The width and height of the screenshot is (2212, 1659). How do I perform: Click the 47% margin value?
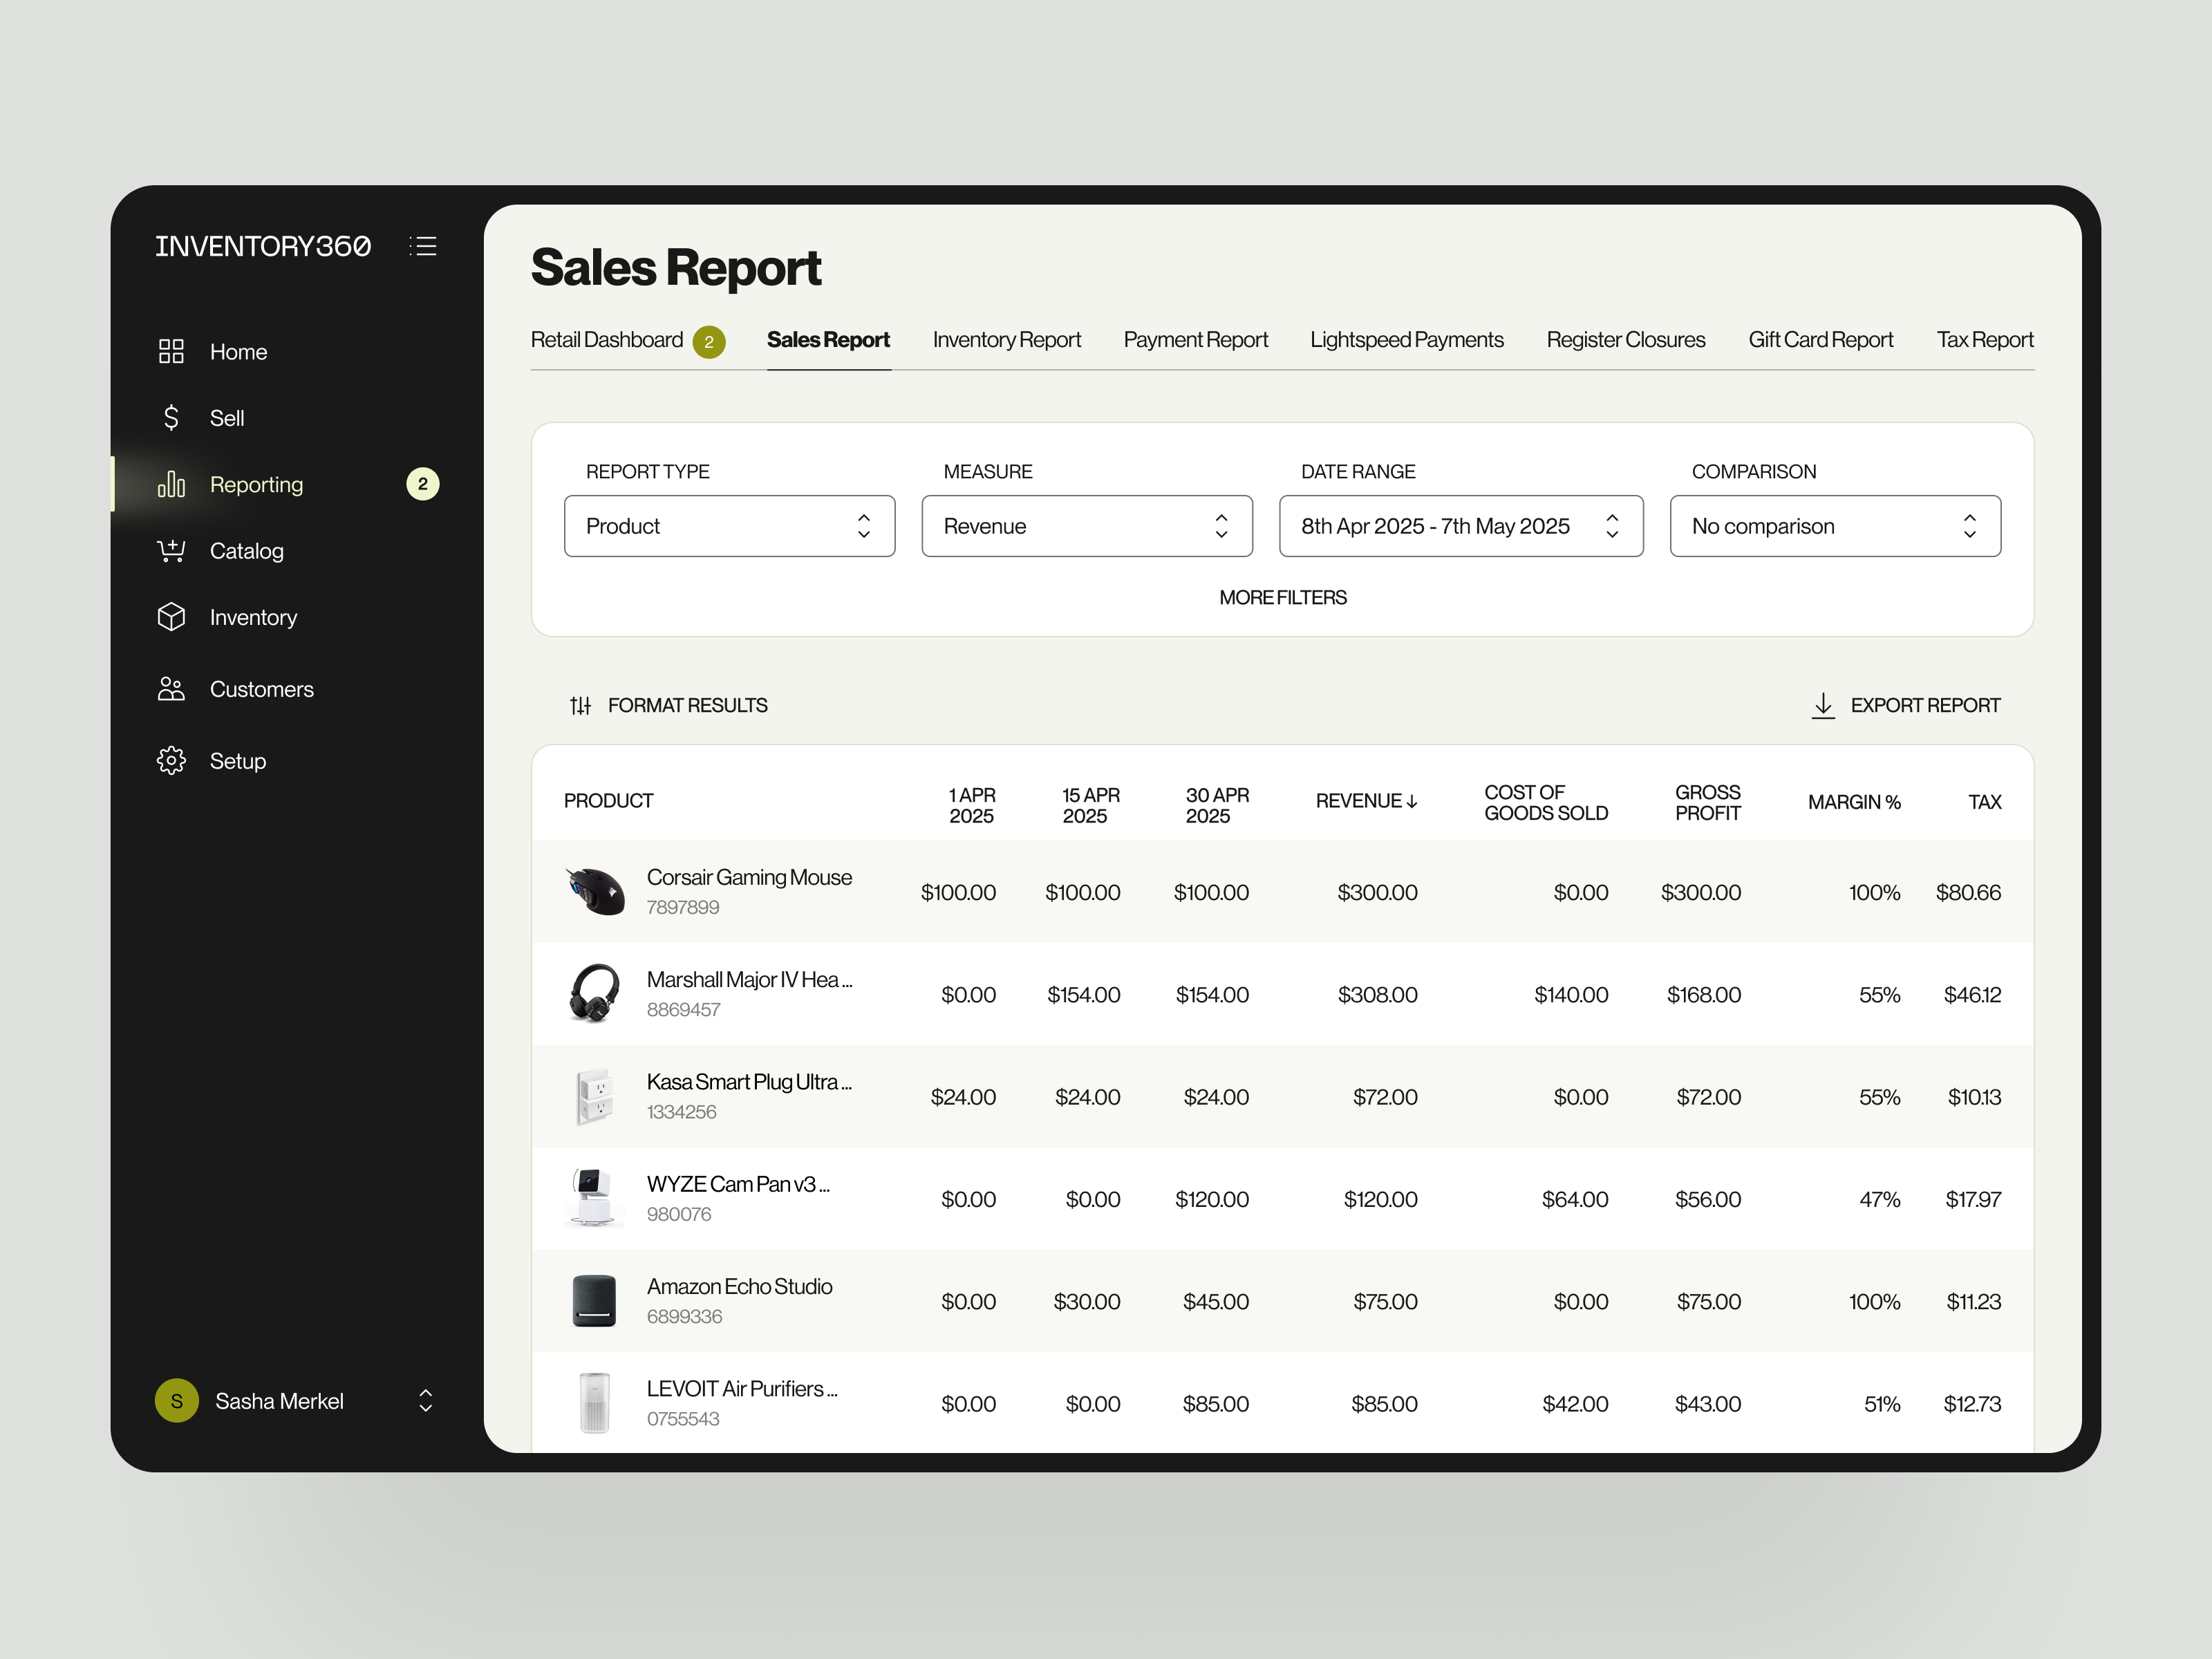pos(1879,1199)
